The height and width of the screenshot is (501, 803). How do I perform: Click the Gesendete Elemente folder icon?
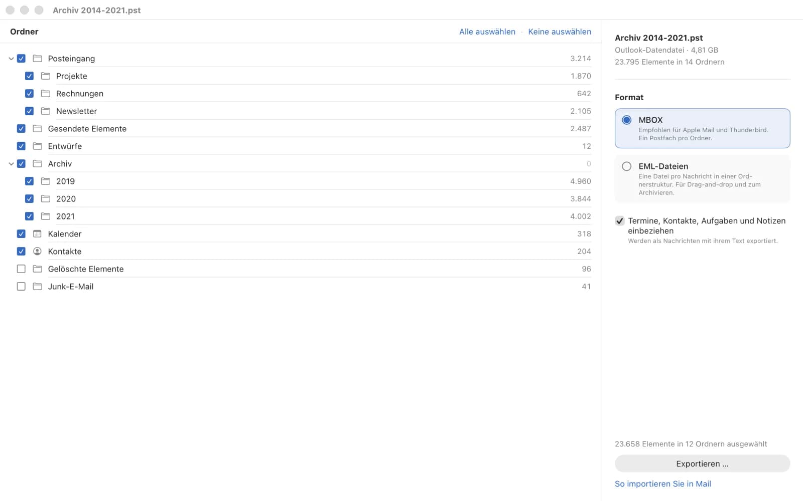pos(37,129)
